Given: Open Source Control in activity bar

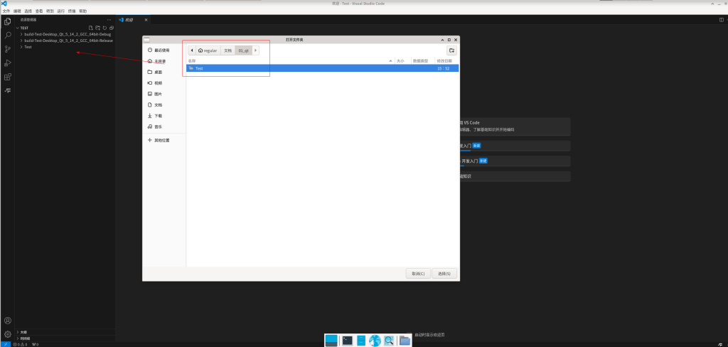Looking at the screenshot, I should coord(8,49).
